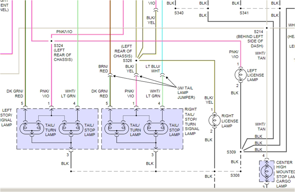Click the S326 splice junction dot
295x192 pixels.
click(136, 60)
